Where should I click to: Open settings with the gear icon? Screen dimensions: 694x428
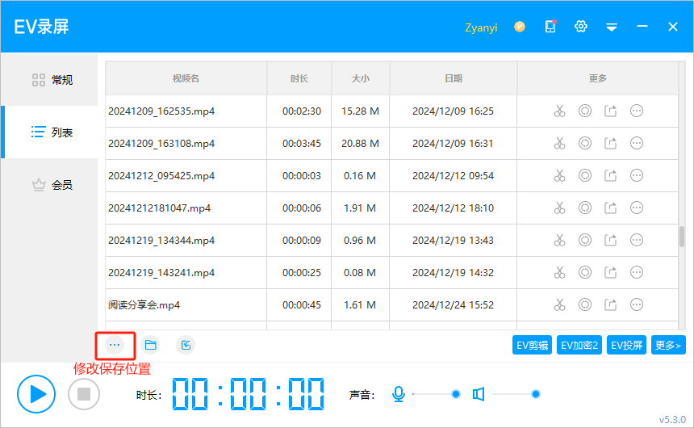580,27
